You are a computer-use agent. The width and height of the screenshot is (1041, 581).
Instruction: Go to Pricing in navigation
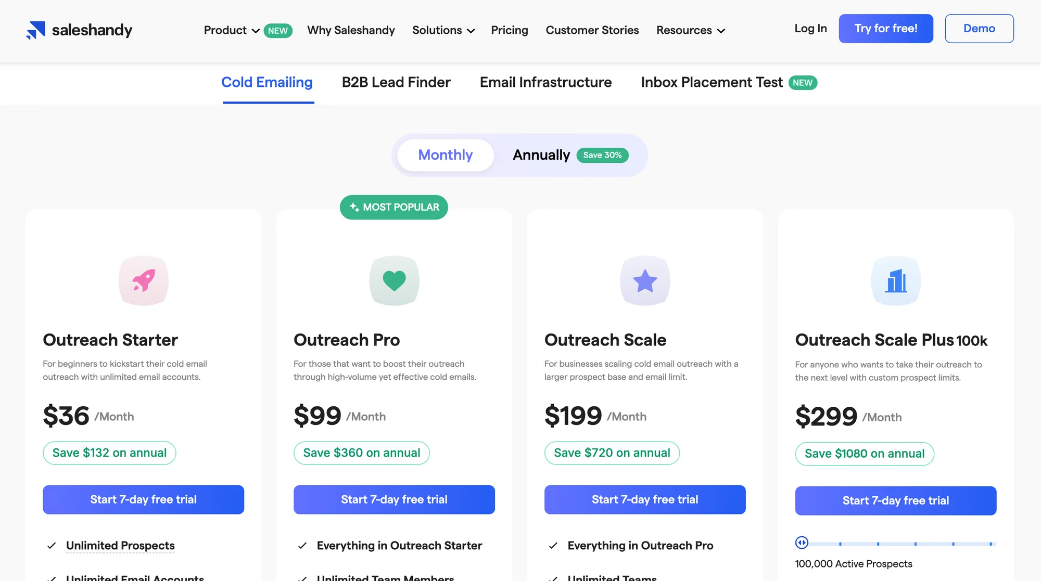tap(510, 30)
